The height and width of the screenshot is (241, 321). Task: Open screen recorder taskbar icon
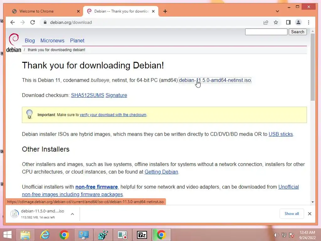(x=123, y=235)
